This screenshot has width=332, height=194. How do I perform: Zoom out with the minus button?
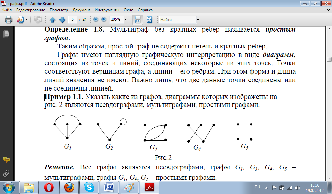[x=96, y=19]
